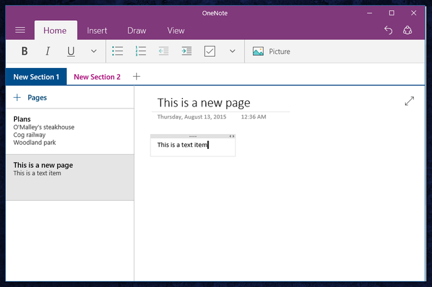Apply bulleted list
Image resolution: width=432 pixels, height=287 pixels.
click(117, 51)
